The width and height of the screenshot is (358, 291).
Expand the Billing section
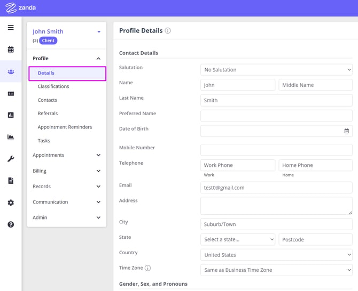[x=66, y=171]
